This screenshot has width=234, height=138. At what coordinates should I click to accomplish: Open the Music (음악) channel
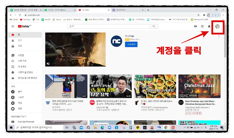(x=25, y=92)
